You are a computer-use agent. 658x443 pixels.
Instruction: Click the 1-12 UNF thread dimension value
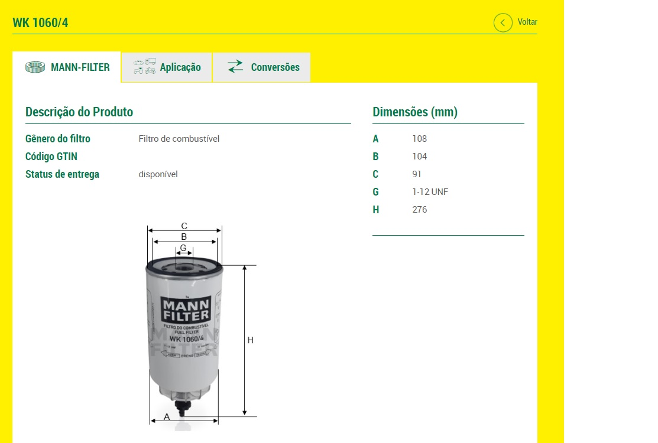430,192
